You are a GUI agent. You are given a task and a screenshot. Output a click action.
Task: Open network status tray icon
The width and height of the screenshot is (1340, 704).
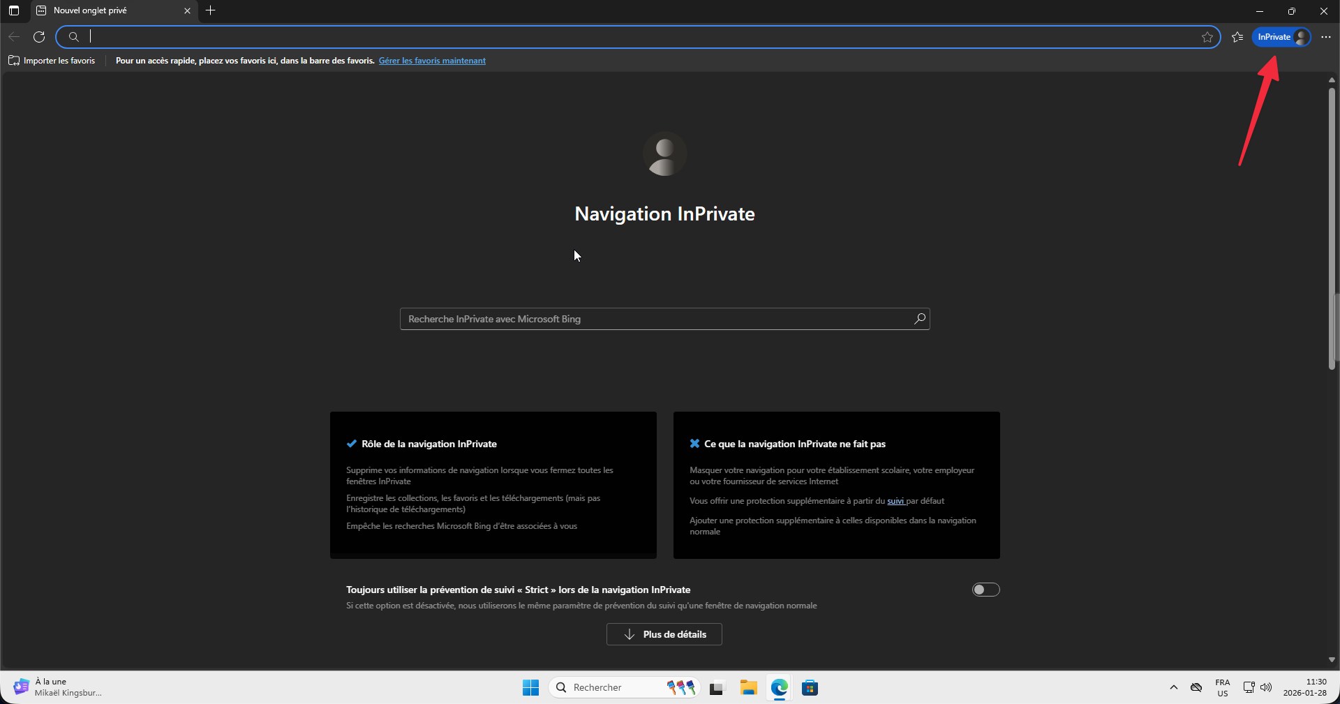pos(1249,687)
